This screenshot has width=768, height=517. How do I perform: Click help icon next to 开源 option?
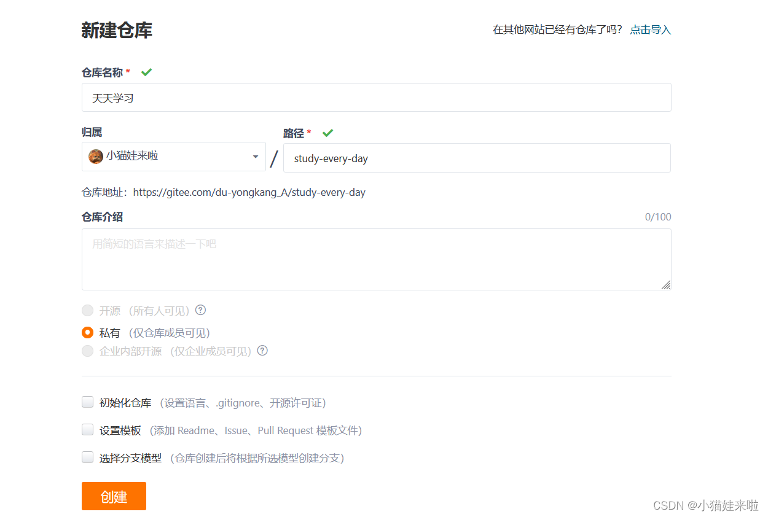click(x=200, y=310)
